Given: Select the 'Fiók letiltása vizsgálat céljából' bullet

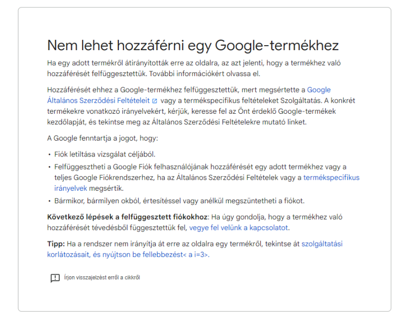Looking at the screenshot, I should click(105, 154).
